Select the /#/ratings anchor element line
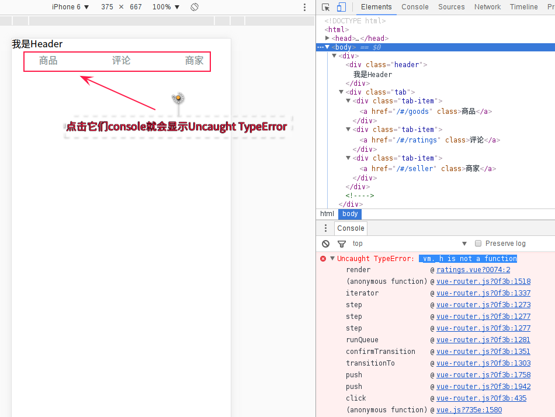This screenshot has width=555, height=417. click(430, 140)
